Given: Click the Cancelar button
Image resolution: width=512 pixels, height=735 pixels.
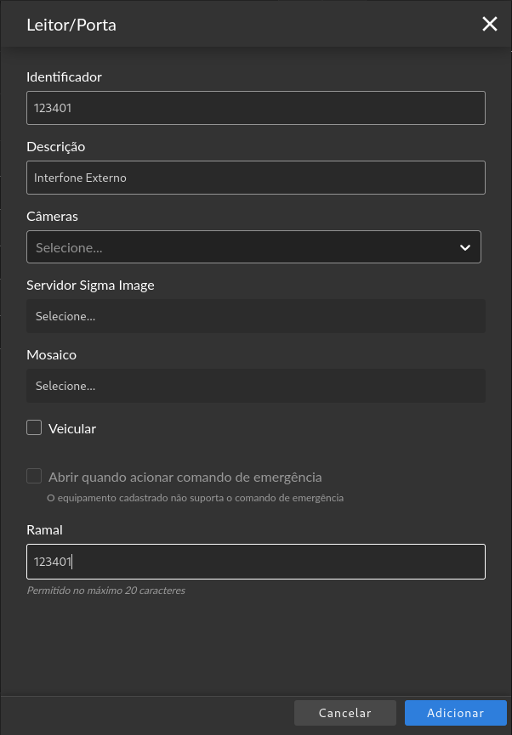Looking at the screenshot, I should pos(345,713).
